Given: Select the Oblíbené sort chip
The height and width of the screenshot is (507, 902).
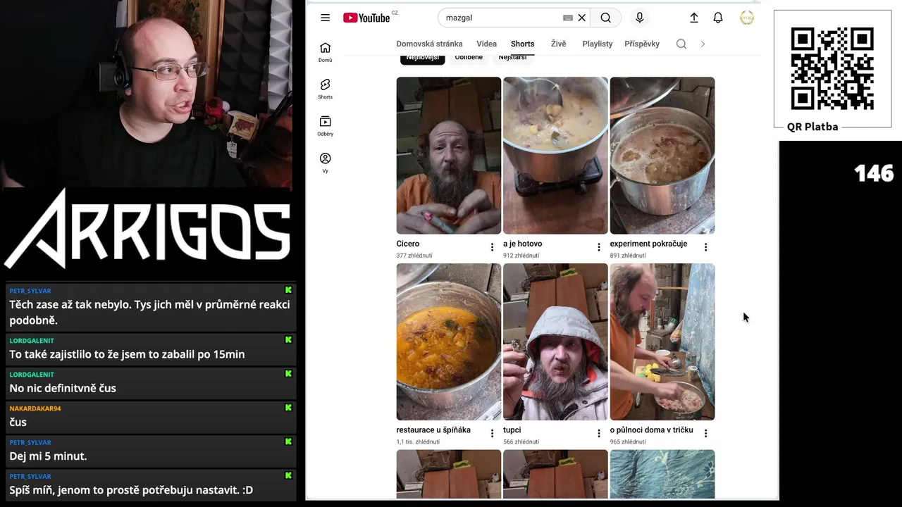Looking at the screenshot, I should (x=469, y=58).
